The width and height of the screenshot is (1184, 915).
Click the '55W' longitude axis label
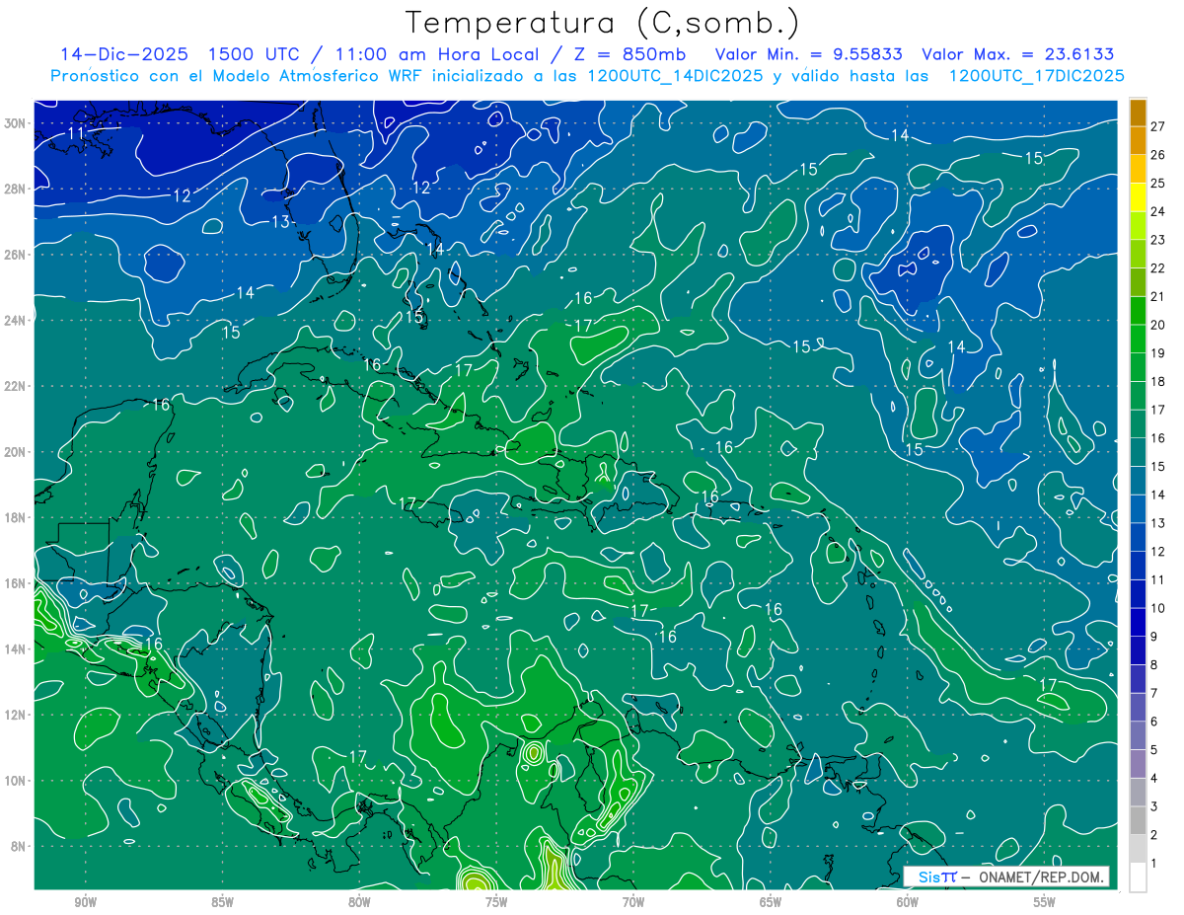click(x=1045, y=902)
